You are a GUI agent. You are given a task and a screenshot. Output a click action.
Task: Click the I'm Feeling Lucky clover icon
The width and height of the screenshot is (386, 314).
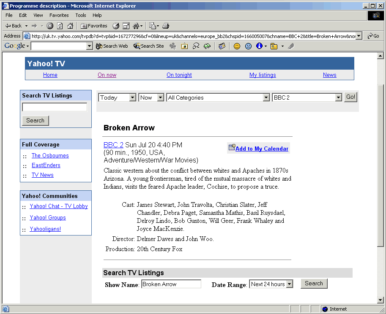(x=173, y=46)
